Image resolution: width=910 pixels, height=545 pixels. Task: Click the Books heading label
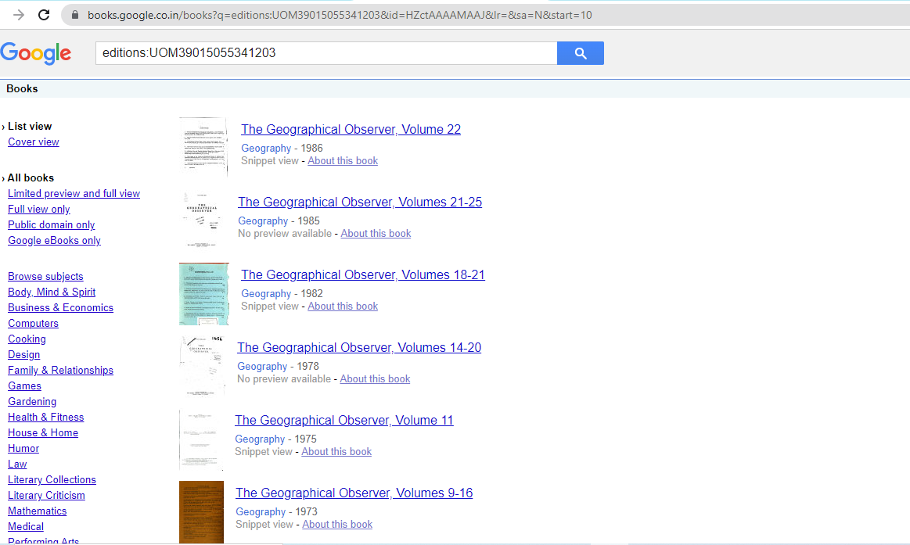point(22,88)
